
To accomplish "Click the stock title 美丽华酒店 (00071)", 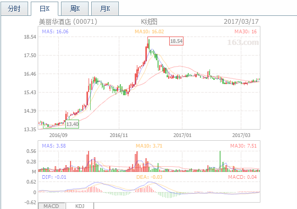I will click(x=68, y=22).
